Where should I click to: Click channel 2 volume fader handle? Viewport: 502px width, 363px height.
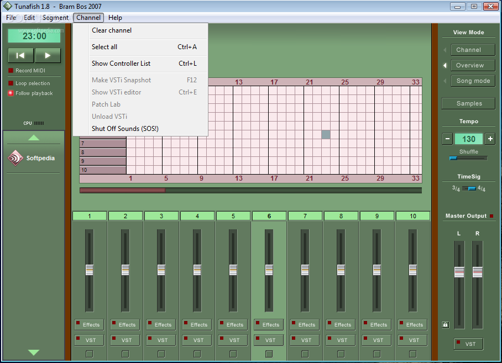[125, 270]
